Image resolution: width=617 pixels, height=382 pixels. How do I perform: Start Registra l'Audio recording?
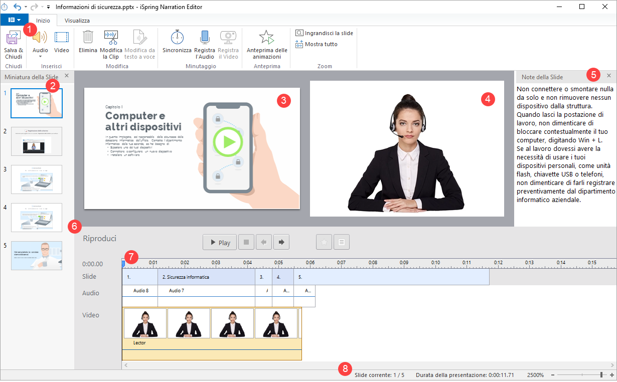point(205,38)
